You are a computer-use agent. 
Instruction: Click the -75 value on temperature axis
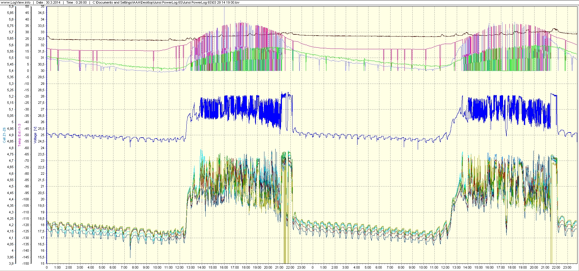(27, 167)
